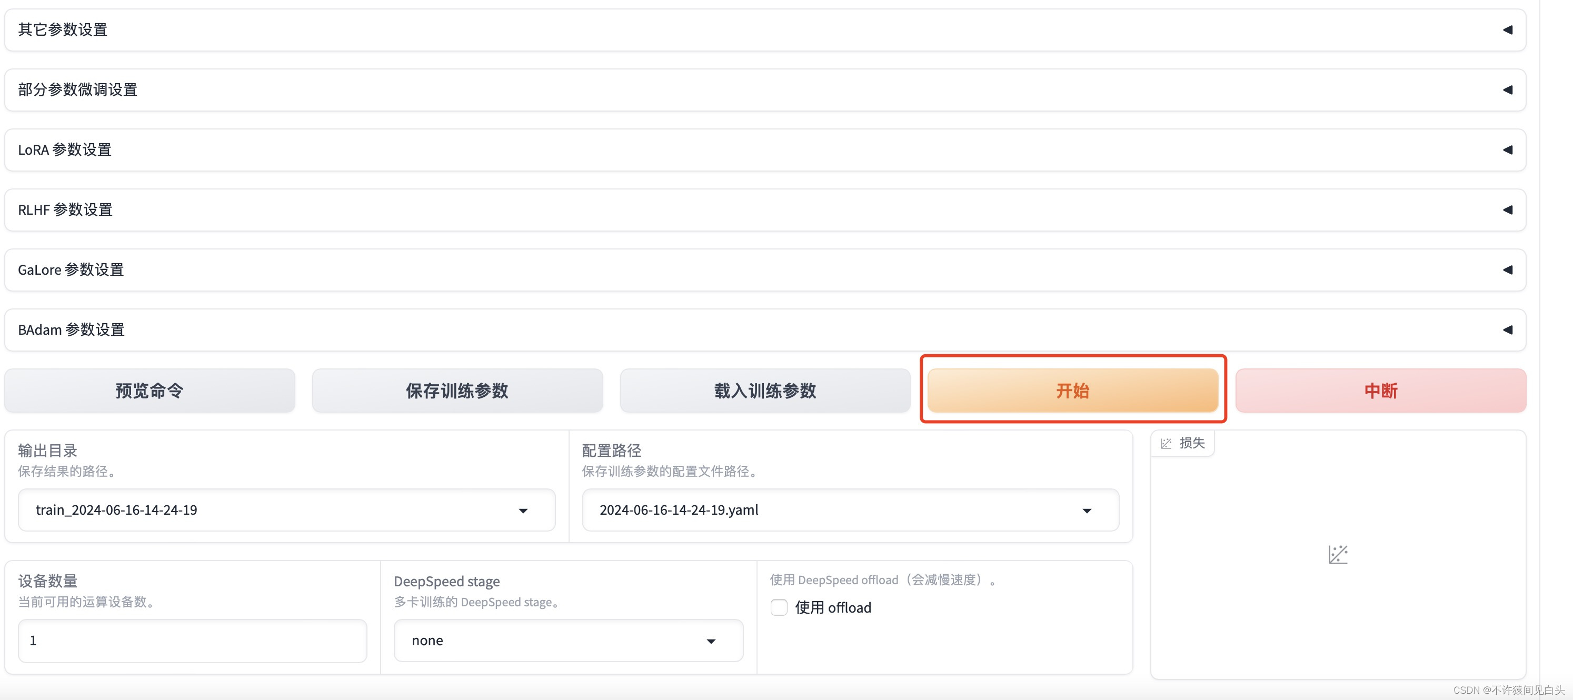The height and width of the screenshot is (700, 1573).
Task: Click the 载入训练参数 button
Action: tap(764, 391)
